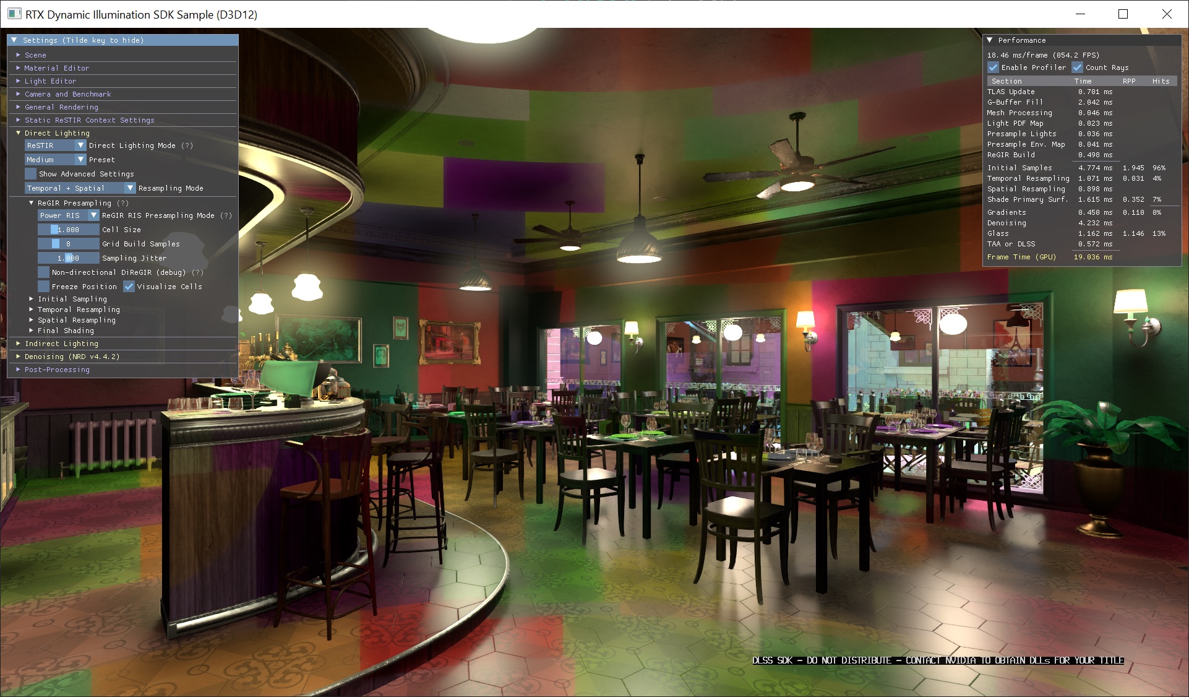Uncheck the Visualize Cells option
Image resolution: width=1189 pixels, height=697 pixels.
(x=129, y=286)
